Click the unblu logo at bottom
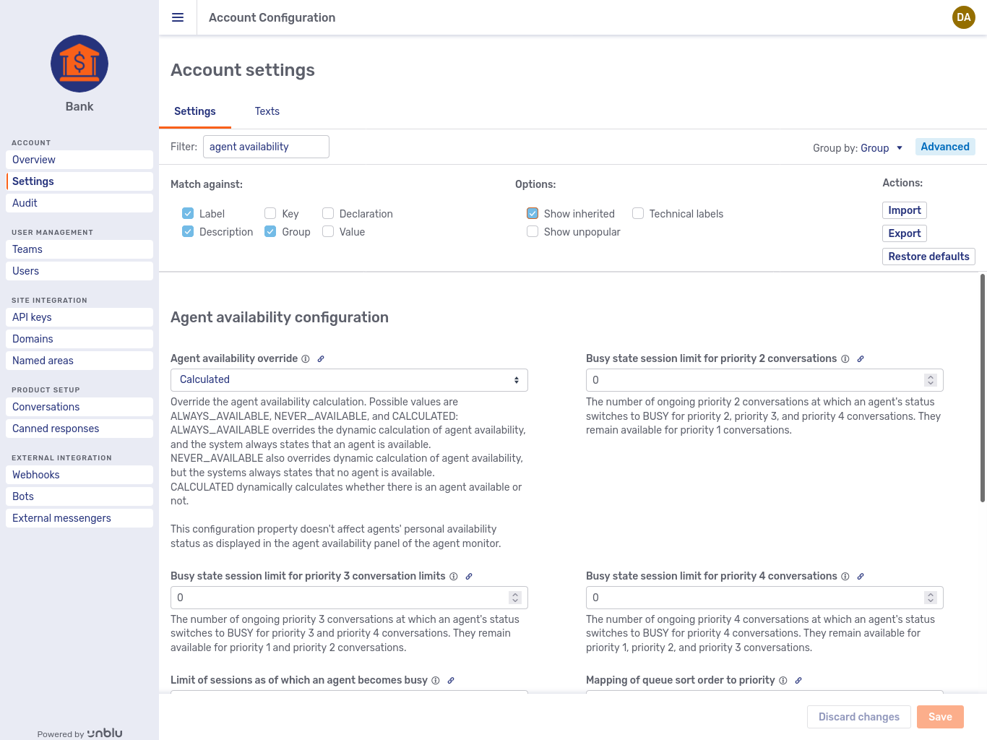This screenshot has height=740, width=987. [105, 733]
